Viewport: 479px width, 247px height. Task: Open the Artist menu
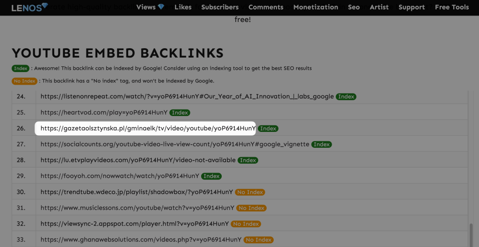point(379,7)
